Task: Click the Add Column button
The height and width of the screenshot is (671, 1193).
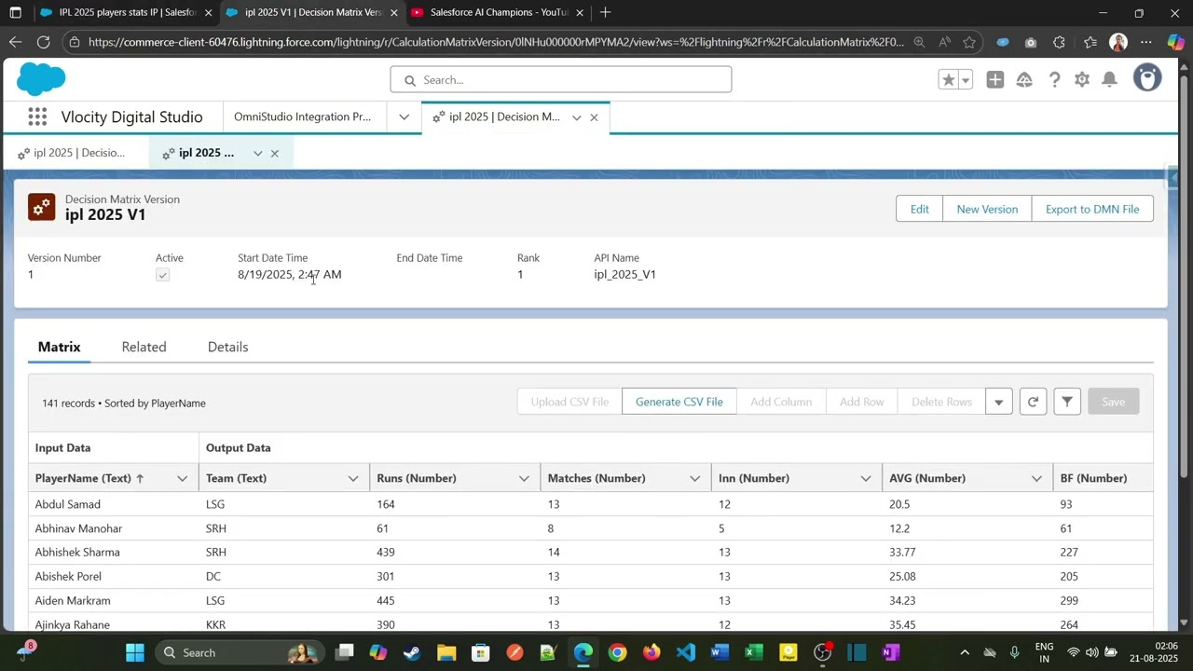Action: click(781, 402)
